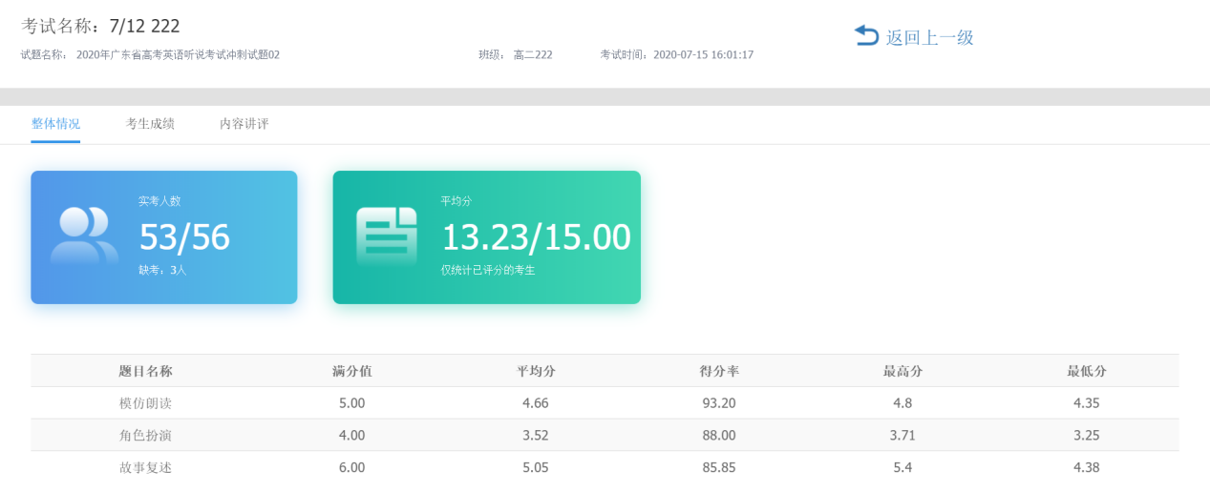Click highest score 5.4 for 故事复述
Viewport: 1210px width, 492px height.
pyautogui.click(x=902, y=467)
